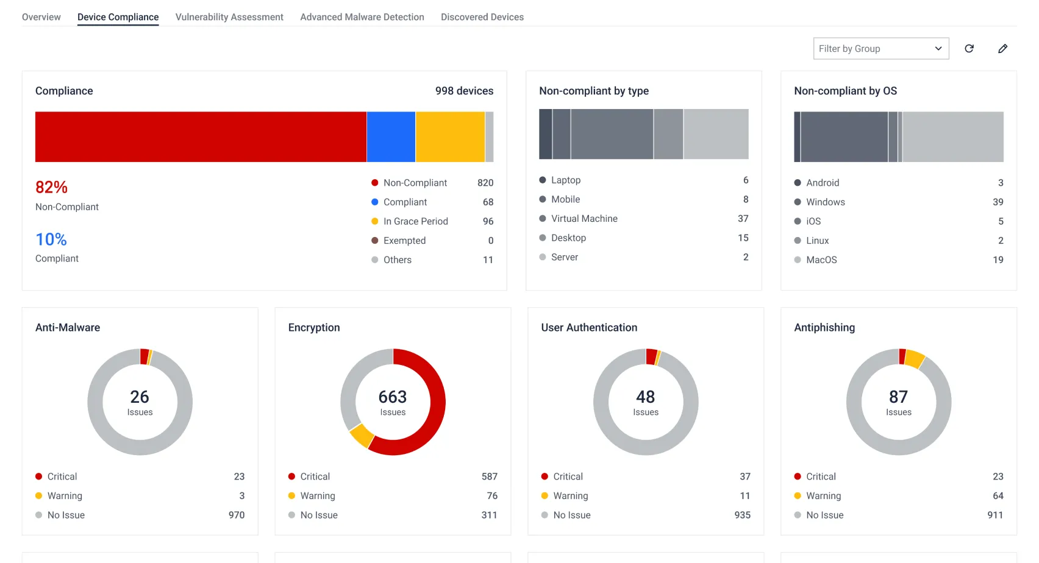Click the refresh dashboard icon
The width and height of the screenshot is (1039, 563).
tap(969, 49)
